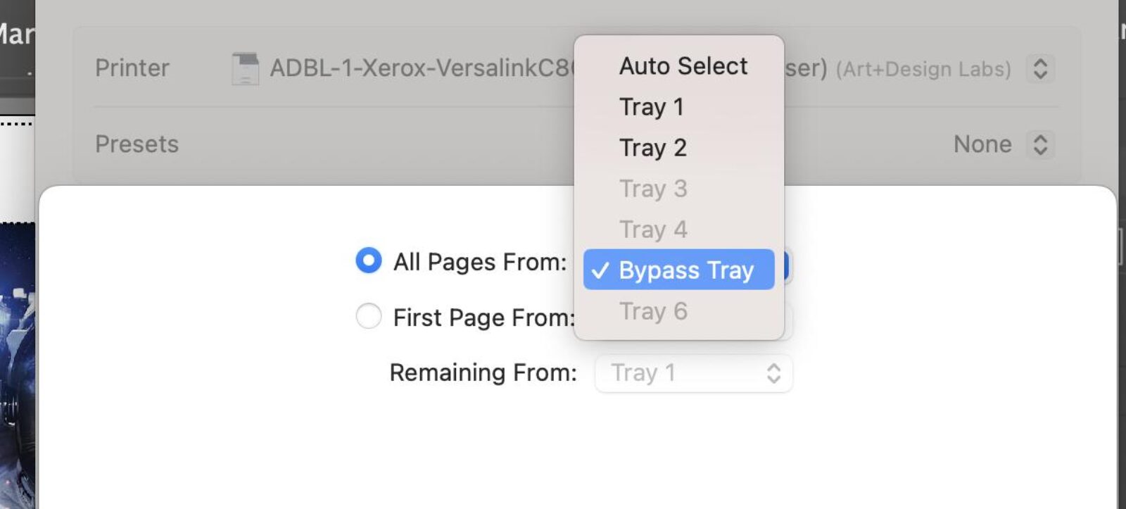Open the Presets chevron arrows
Image resolution: width=1126 pixels, height=509 pixels.
1040,144
